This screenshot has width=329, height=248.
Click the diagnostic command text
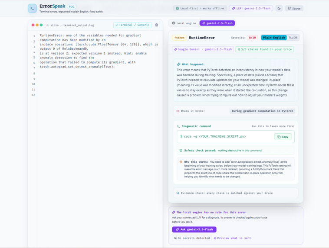(215, 136)
